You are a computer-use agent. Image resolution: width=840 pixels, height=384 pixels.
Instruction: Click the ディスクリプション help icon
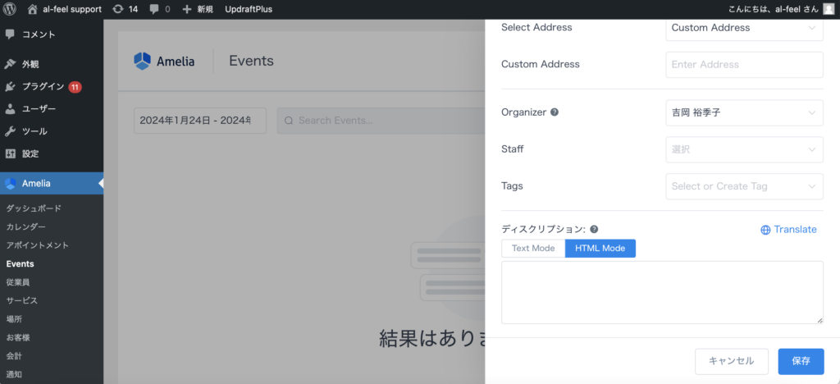point(594,230)
